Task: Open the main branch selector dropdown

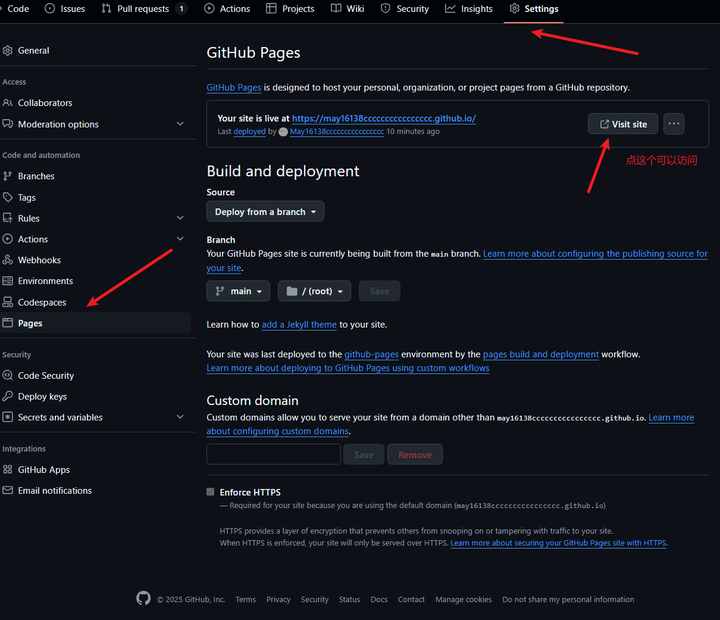Action: pos(238,291)
